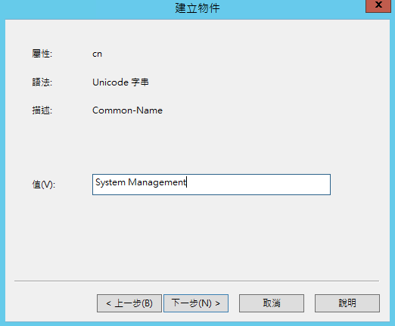Click the right arrow on 下一步 button

217,303
